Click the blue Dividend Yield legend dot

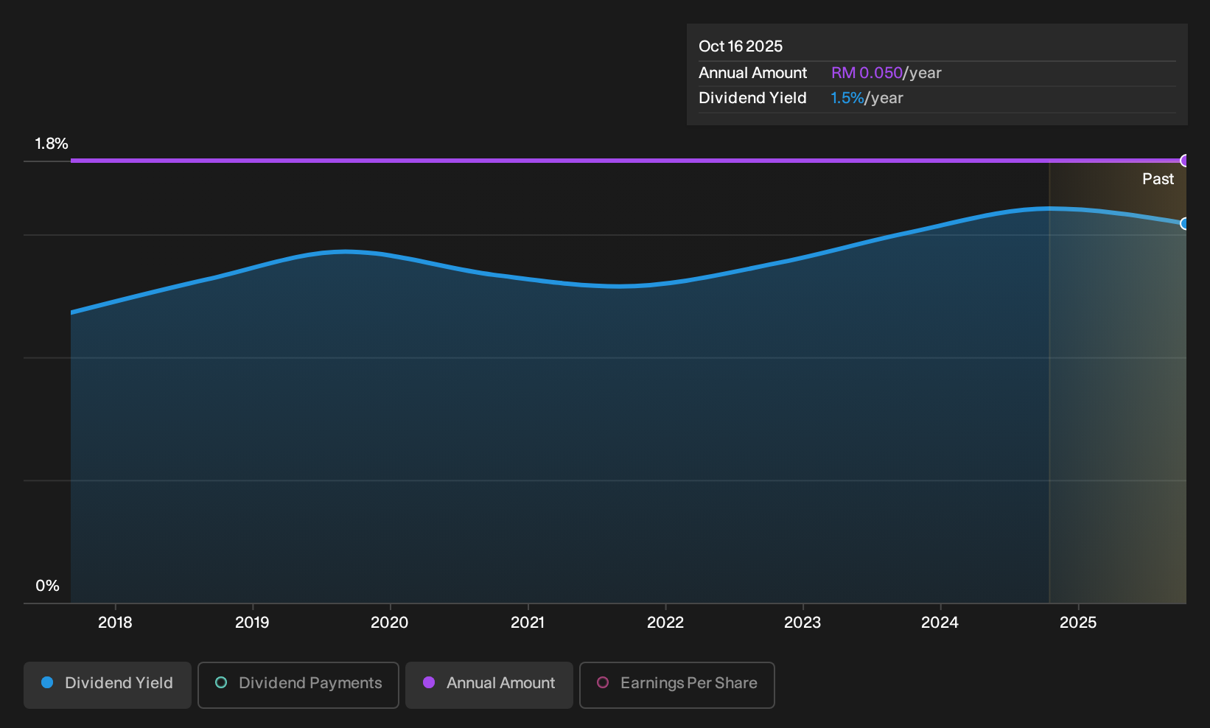click(47, 683)
